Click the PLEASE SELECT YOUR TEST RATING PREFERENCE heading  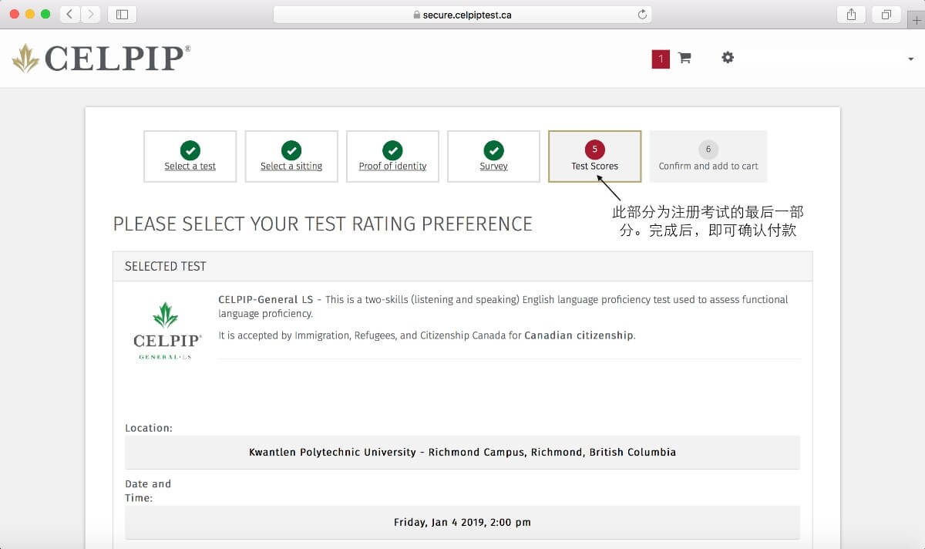pyautogui.click(x=322, y=224)
